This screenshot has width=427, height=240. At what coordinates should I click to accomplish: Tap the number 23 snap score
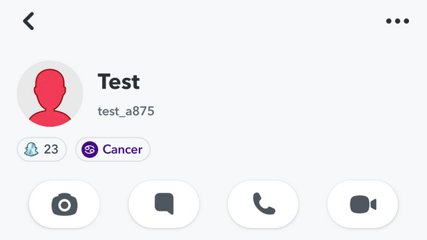click(x=51, y=149)
